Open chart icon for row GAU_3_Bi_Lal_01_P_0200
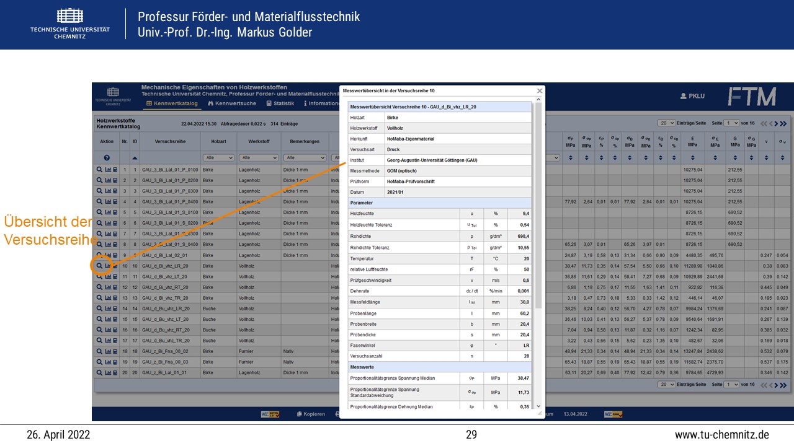This screenshot has width=794, height=446. tap(107, 180)
